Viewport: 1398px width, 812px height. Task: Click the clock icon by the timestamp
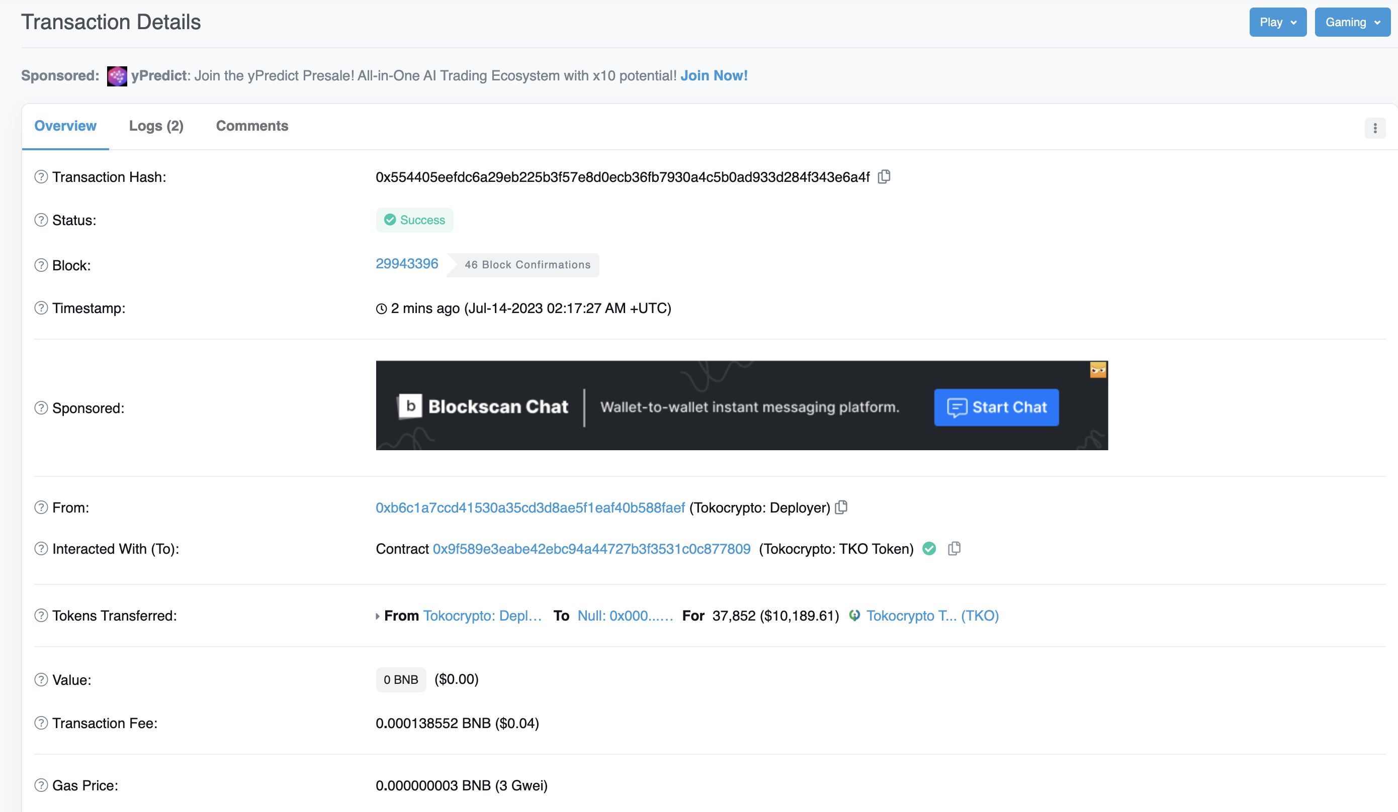point(381,309)
